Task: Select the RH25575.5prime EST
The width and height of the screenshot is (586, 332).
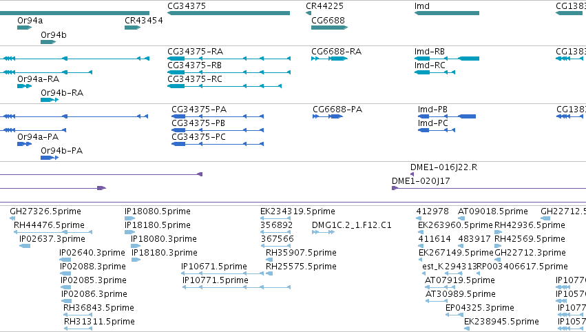Action: click(x=269, y=273)
